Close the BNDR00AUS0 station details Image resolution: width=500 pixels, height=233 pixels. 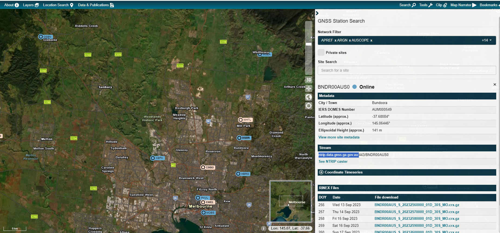[x=495, y=85]
